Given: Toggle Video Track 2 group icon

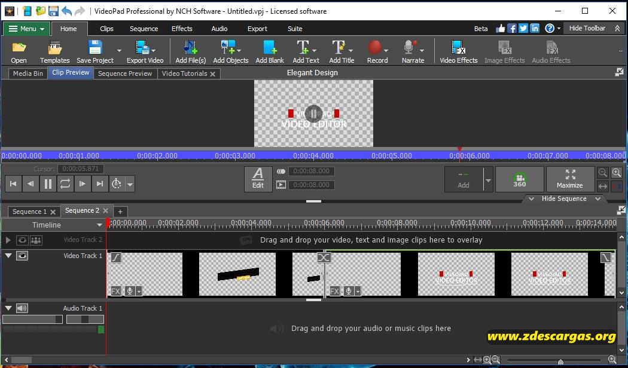Looking at the screenshot, I should tap(36, 240).
